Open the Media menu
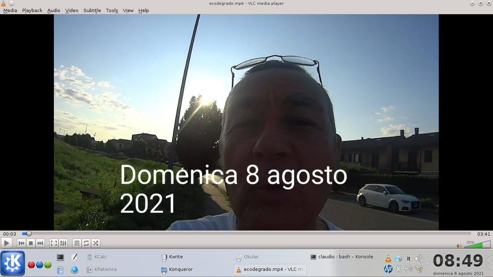Image resolution: width=493 pixels, height=277 pixels. [10, 10]
